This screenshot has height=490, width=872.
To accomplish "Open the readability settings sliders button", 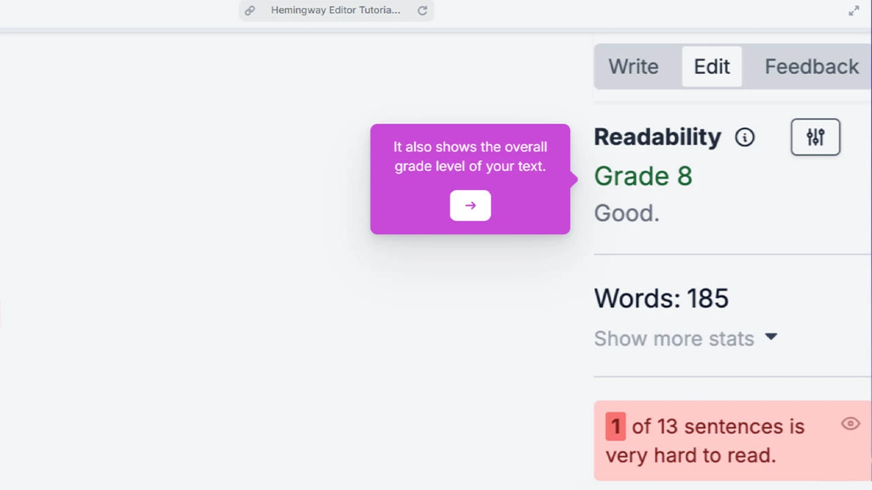I will (x=815, y=137).
